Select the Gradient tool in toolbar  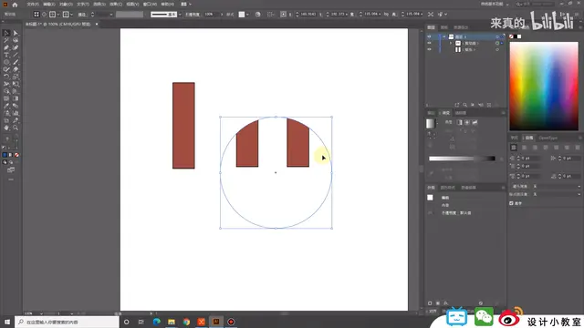coord(16,98)
